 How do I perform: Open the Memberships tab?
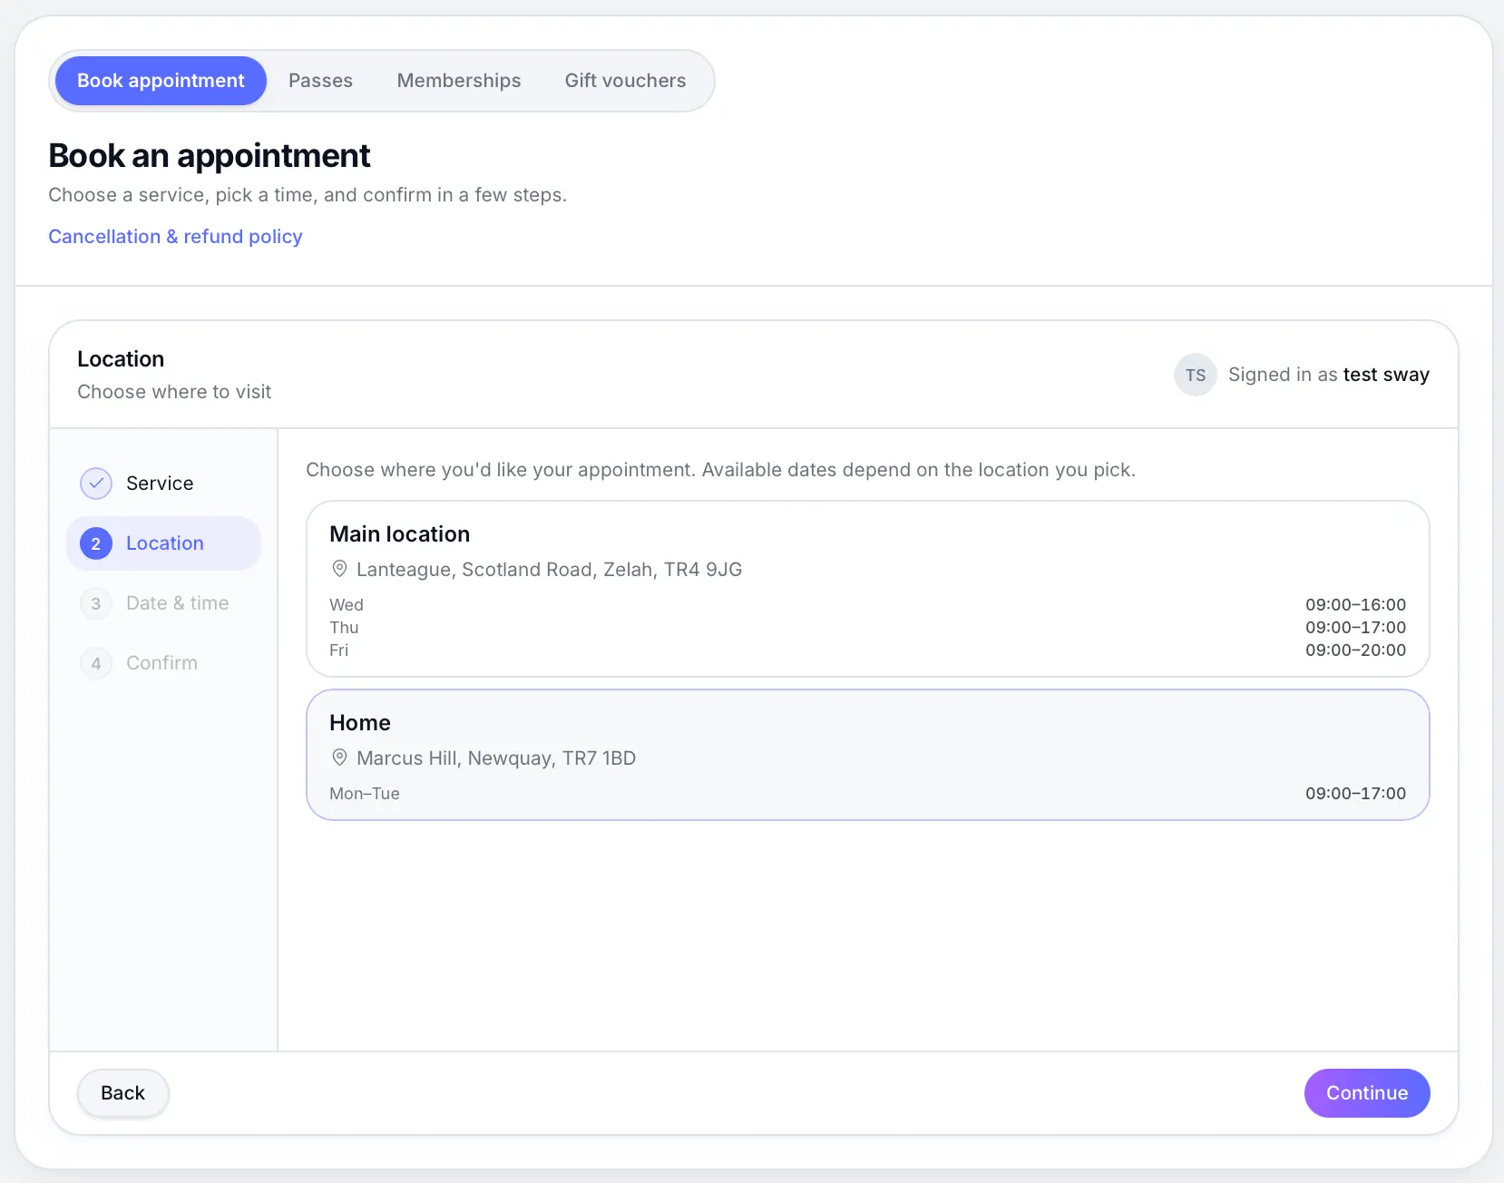(459, 81)
